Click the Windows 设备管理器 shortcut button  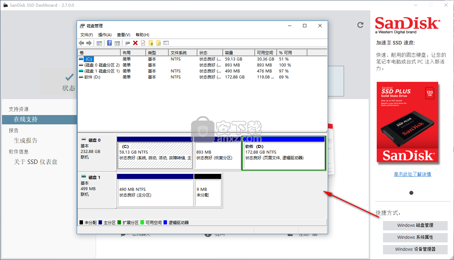[415, 249]
